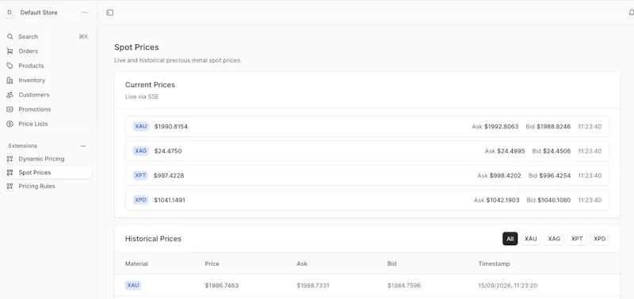Image resolution: width=634 pixels, height=299 pixels.
Task: Select historical ask $1988.7331
Action: [313, 286]
